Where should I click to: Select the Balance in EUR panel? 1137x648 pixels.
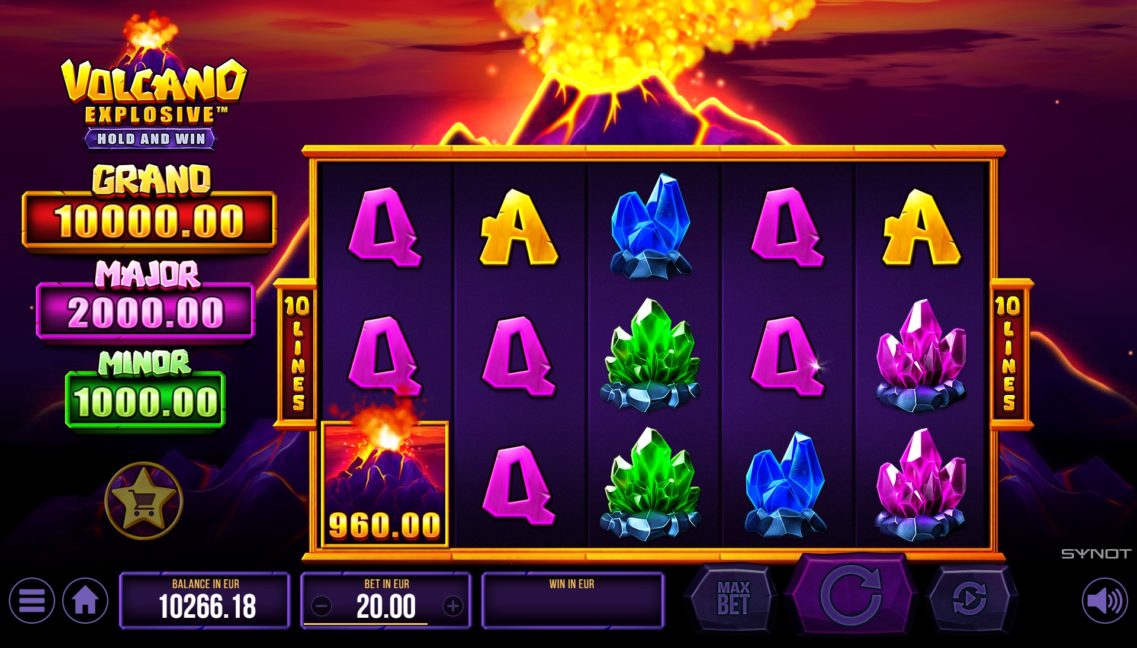205,600
